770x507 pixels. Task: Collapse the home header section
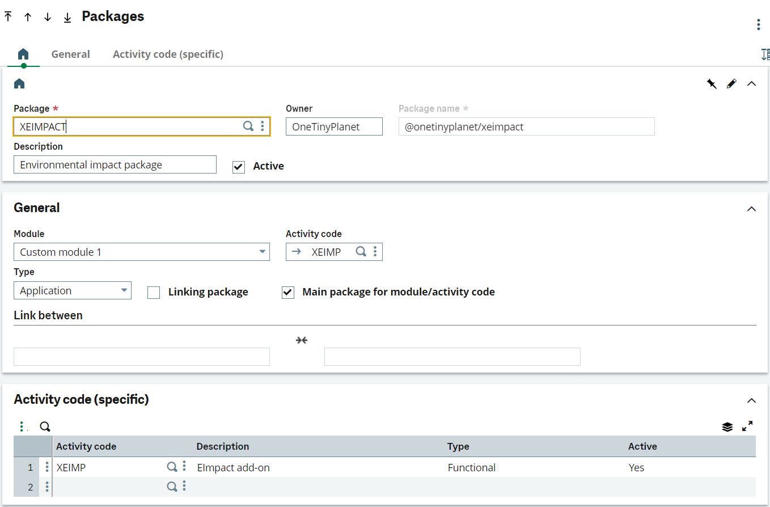[752, 84]
